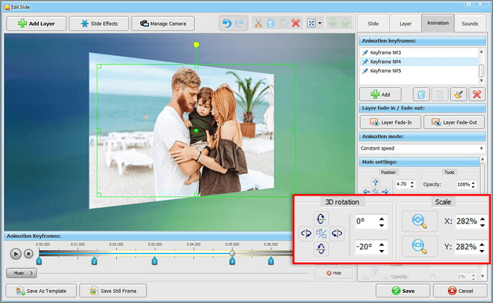493x303 pixels.
Task: Click the Layer Fade-Out button
Action: click(454, 122)
